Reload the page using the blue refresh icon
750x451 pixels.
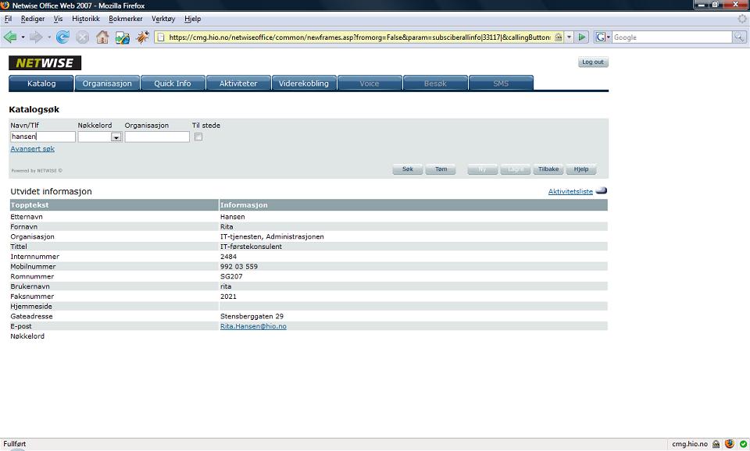[x=62, y=37]
